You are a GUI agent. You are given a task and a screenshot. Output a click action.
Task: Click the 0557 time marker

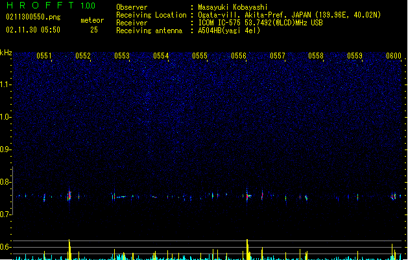pyautogui.click(x=278, y=56)
